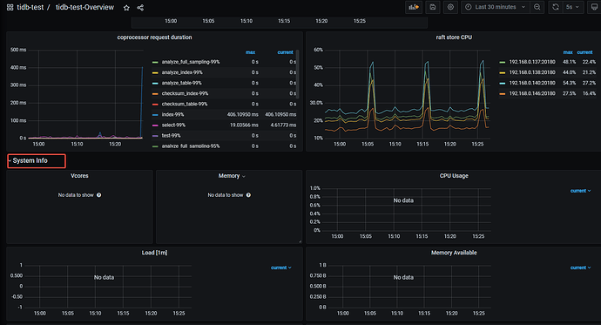The image size is (601, 325).
Task: Click the 16.4% current value
Action: coord(589,93)
